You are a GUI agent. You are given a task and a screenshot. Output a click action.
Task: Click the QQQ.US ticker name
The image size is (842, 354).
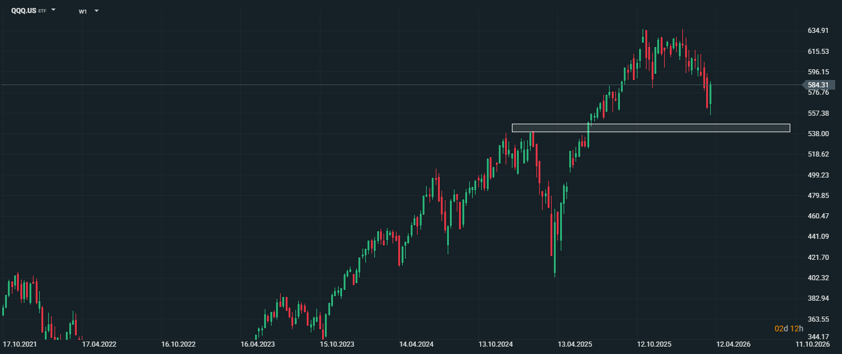tap(23, 11)
